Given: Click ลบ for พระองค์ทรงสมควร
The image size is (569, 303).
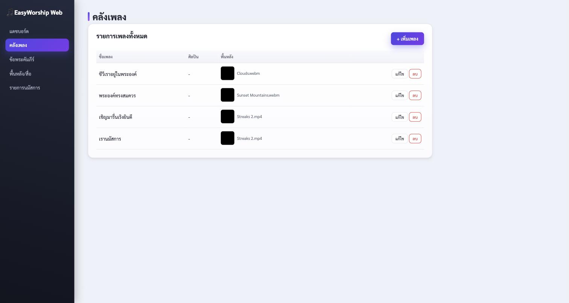Looking at the screenshot, I should click(x=415, y=95).
